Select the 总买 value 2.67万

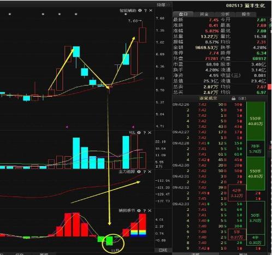(211, 92)
